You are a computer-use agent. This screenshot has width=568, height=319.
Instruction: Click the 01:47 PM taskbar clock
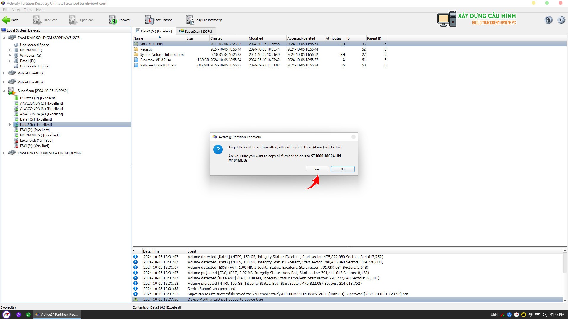pyautogui.click(x=557, y=315)
